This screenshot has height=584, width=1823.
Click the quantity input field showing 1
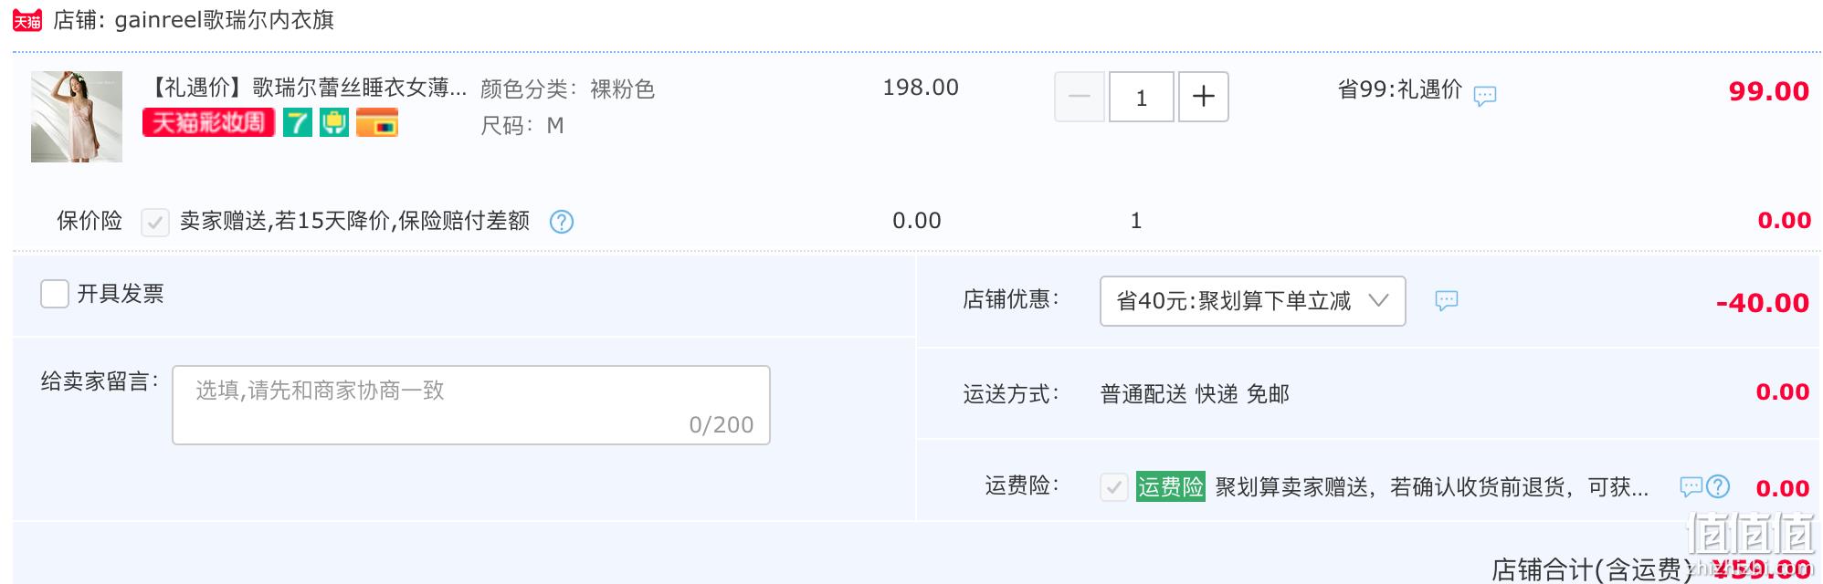[1142, 97]
